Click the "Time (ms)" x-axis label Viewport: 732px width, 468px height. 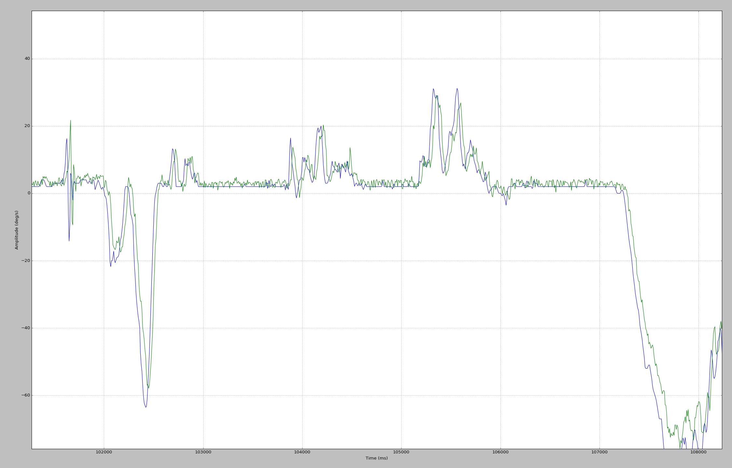click(x=376, y=458)
